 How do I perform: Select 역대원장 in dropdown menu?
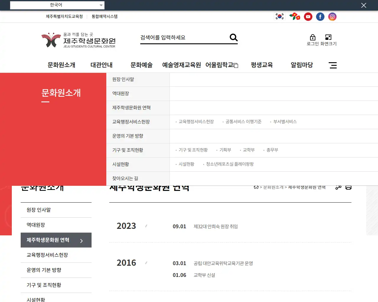coord(138,94)
